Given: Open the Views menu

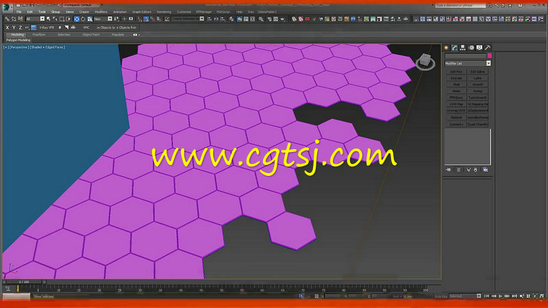Looking at the screenshot, I should (70, 12).
